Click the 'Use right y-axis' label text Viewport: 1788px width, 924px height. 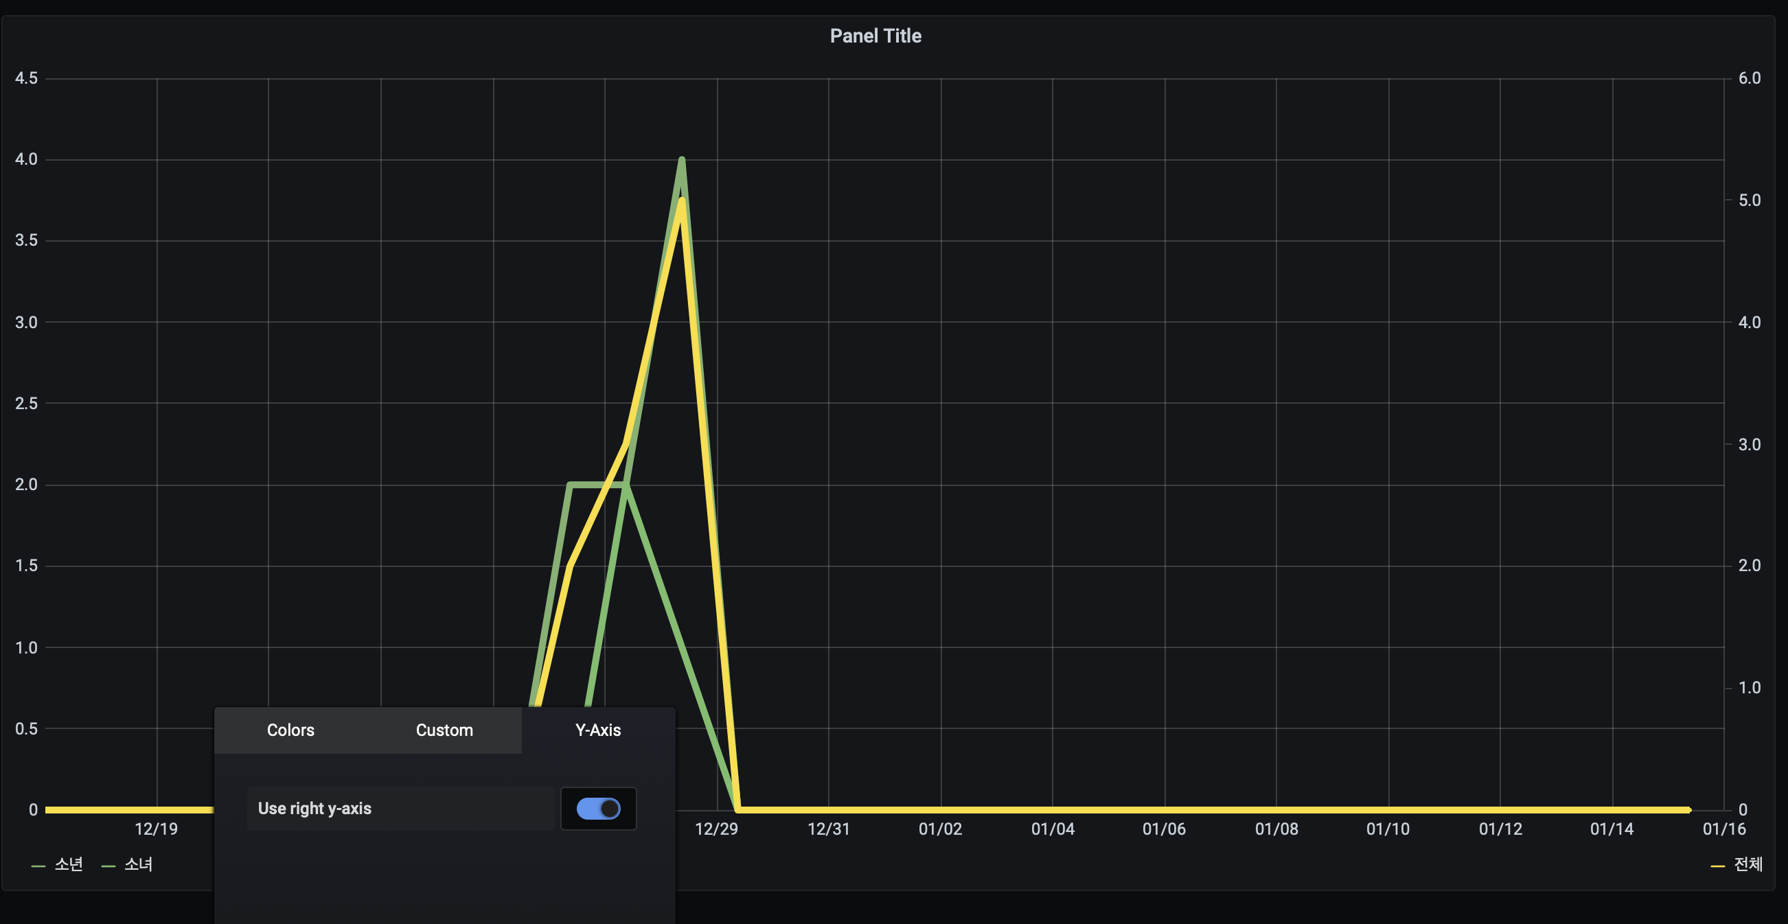click(x=314, y=808)
